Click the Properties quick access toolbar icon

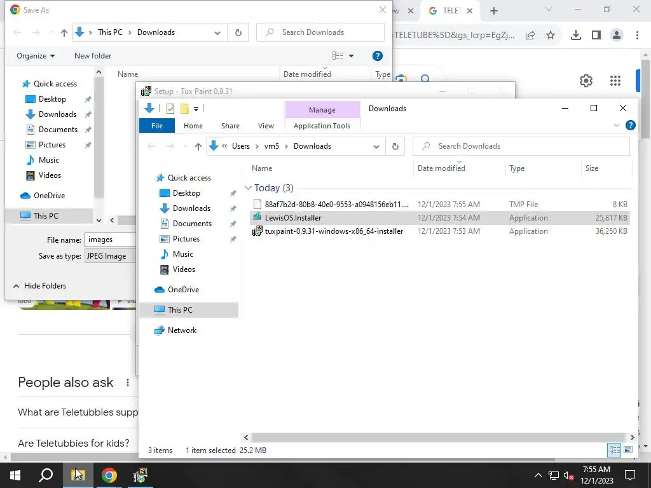pos(170,109)
